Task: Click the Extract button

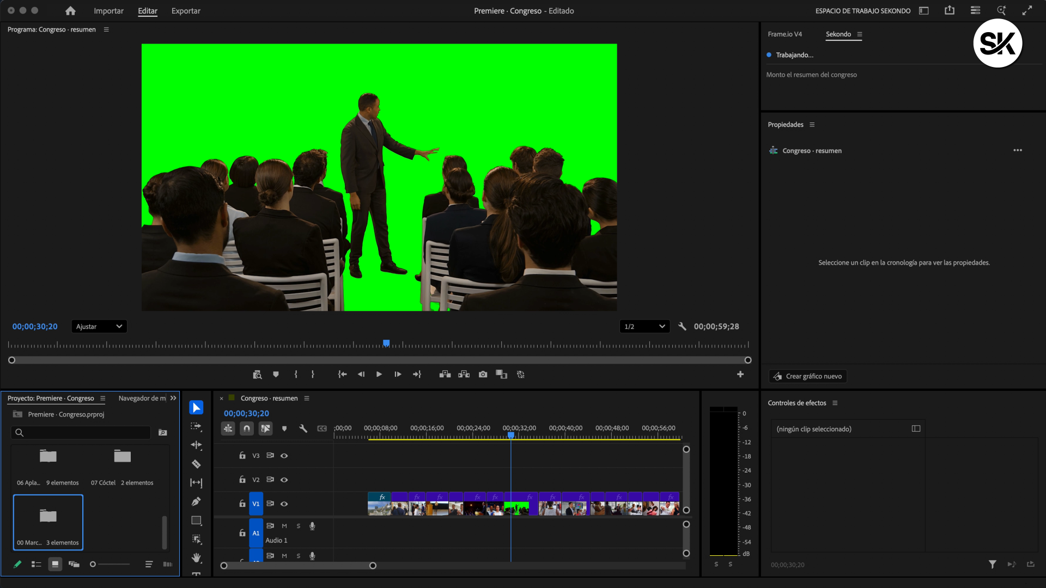Action: coord(464,375)
